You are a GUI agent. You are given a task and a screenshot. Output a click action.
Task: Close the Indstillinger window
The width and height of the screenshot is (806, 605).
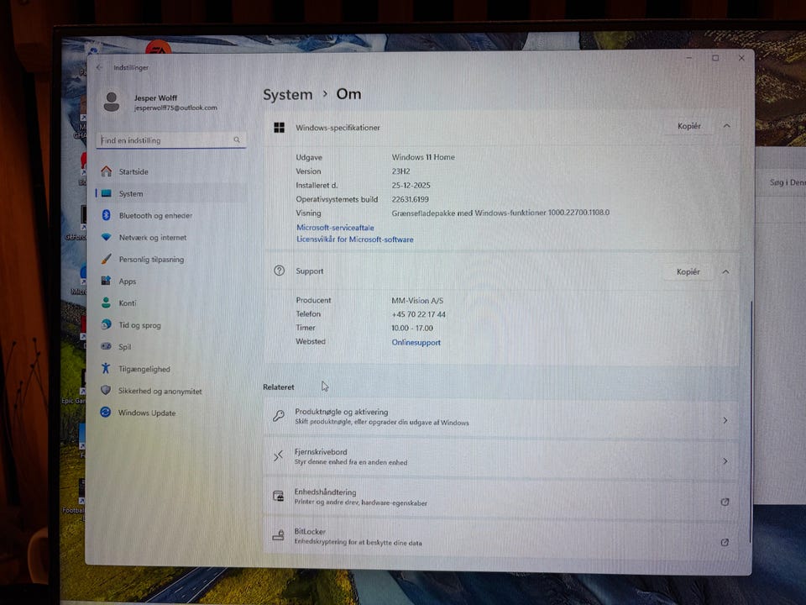click(741, 58)
